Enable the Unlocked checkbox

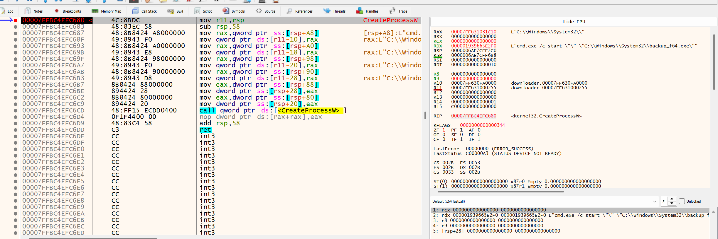[682, 201]
